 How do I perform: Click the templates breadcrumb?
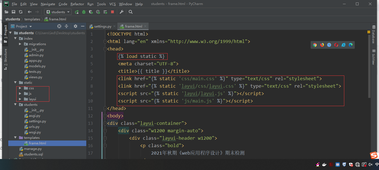pyautogui.click(x=32, y=19)
